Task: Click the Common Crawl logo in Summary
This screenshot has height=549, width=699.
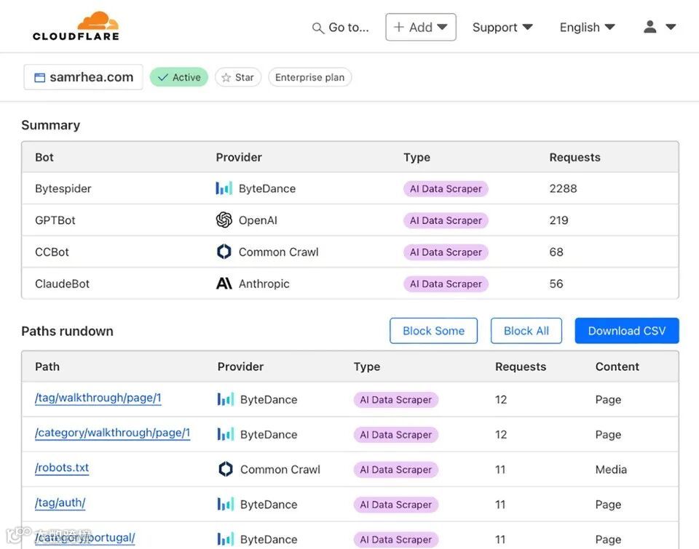Action: [224, 252]
